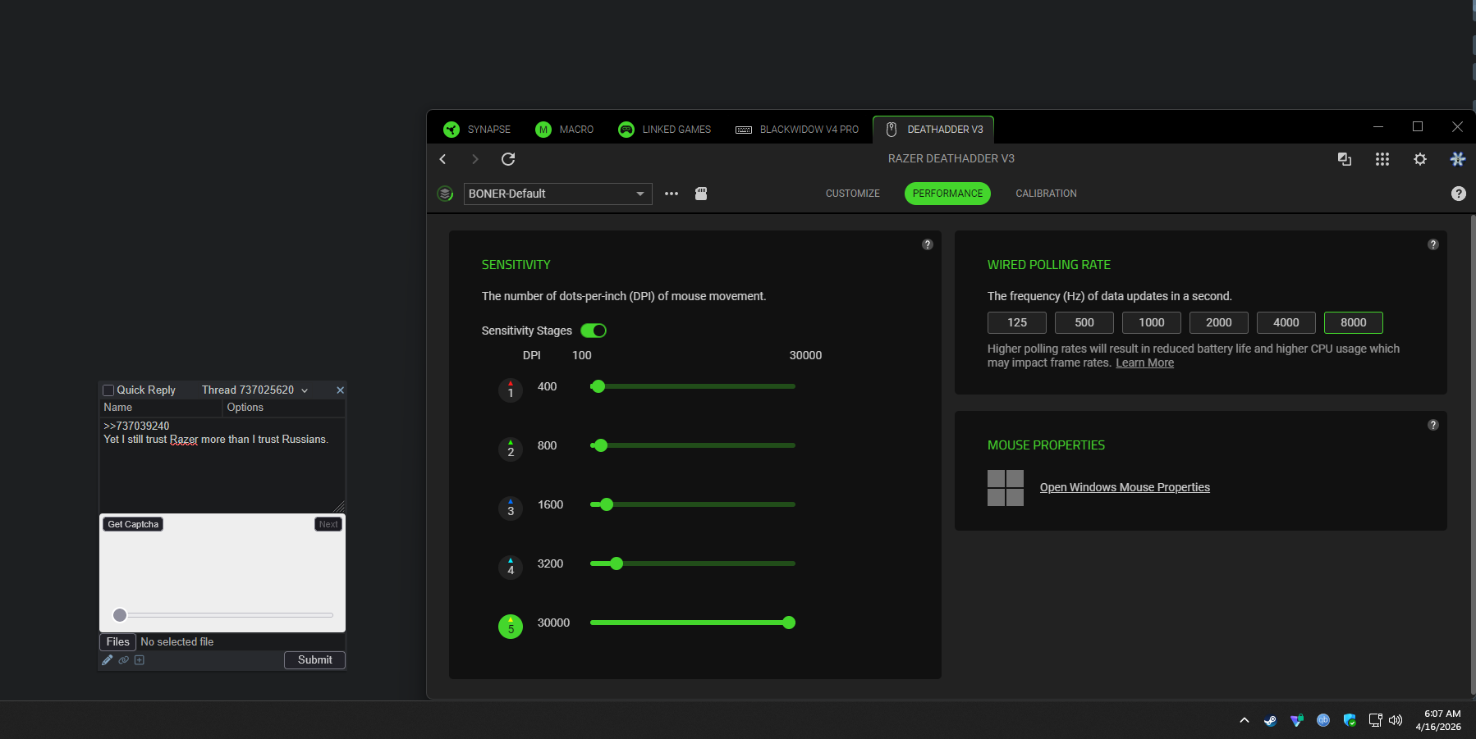The width and height of the screenshot is (1476, 739).
Task: Go back with the left arrow in Synapse
Action: 442,159
